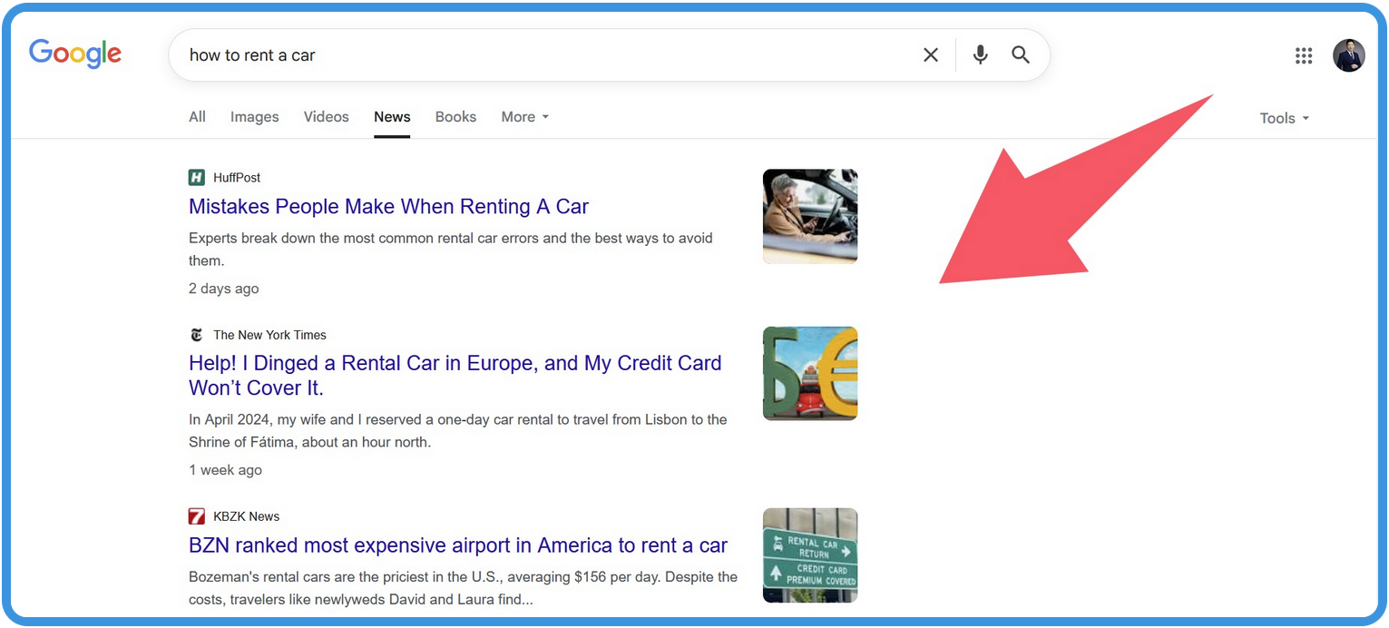
Task: Open the New York Times article thumbnail
Action: click(x=810, y=374)
